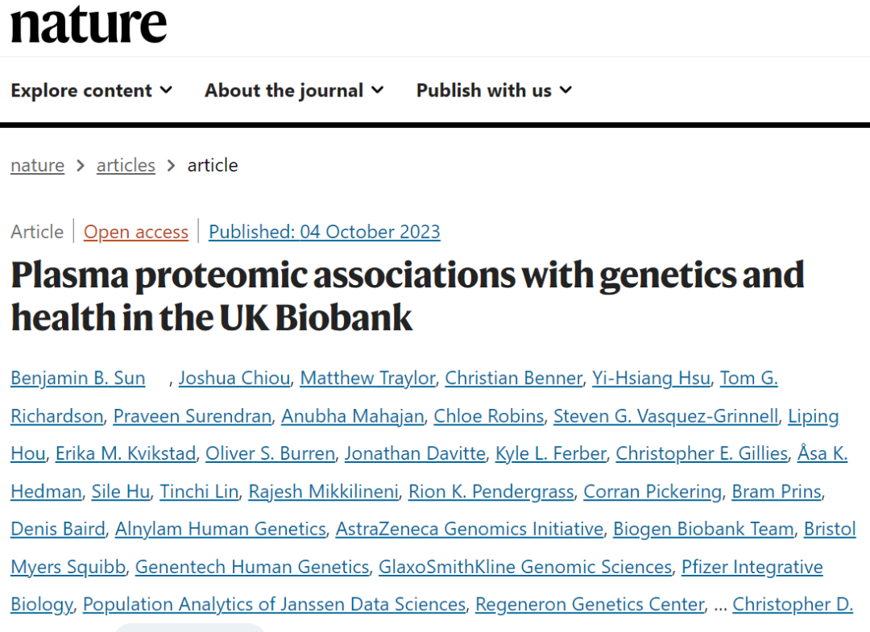The height and width of the screenshot is (632, 870).
Task: Open author Anubha Mahajan
Action: (353, 416)
